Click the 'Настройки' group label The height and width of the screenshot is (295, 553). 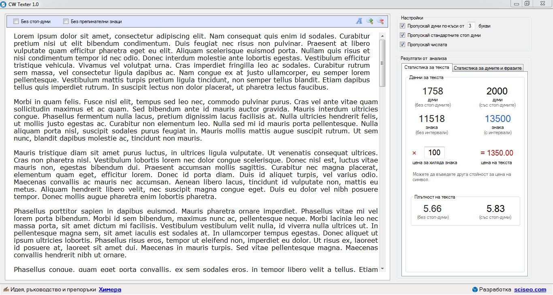412,18
